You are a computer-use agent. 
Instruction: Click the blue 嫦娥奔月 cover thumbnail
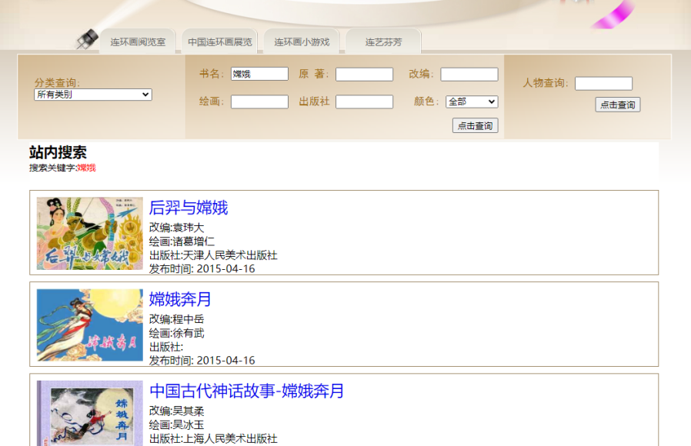pyautogui.click(x=90, y=325)
